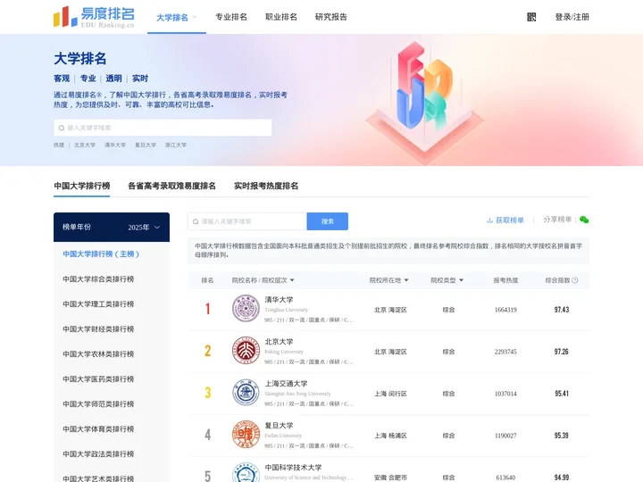Expand the 大学排名 nav dropdown arrow

195,17
